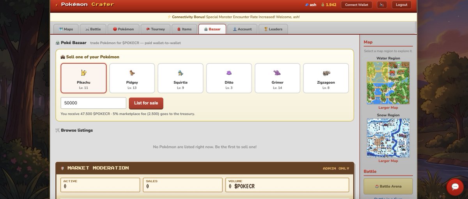Click the 1.942 coin balance
This screenshot has height=199, width=468.
coord(329,5)
